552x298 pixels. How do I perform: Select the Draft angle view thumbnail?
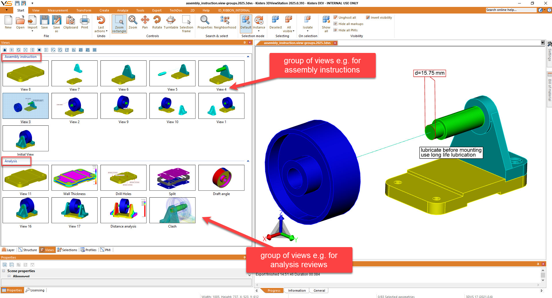coord(221,178)
